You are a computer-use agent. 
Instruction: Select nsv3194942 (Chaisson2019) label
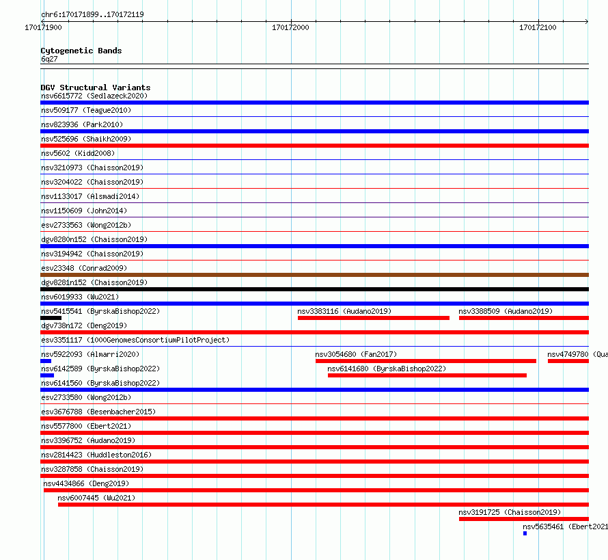coord(92,254)
